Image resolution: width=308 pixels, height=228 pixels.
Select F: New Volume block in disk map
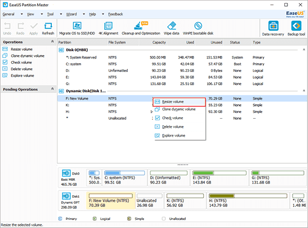click(x=110, y=200)
